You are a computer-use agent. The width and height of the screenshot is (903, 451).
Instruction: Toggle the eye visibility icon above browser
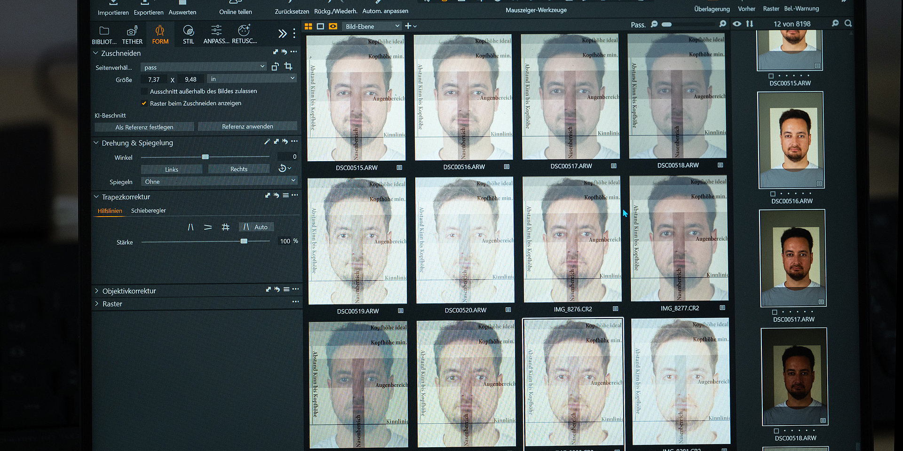pos(737,23)
